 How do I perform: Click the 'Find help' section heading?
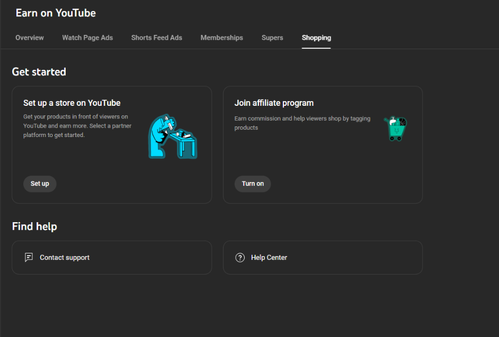34,226
